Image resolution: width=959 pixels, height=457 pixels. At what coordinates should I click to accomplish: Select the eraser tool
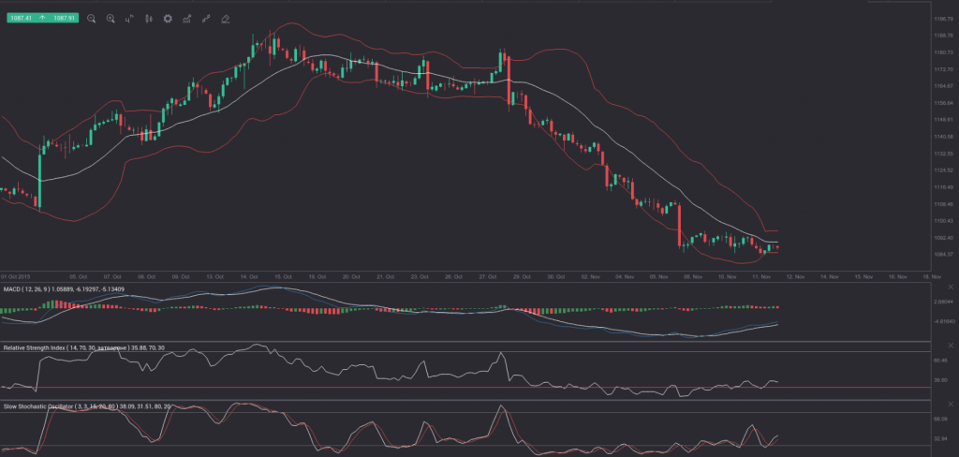[x=225, y=18]
